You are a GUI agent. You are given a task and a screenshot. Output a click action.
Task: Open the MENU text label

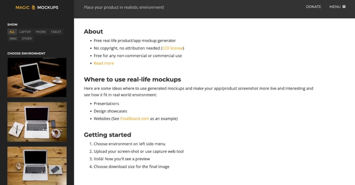coord(335,7)
